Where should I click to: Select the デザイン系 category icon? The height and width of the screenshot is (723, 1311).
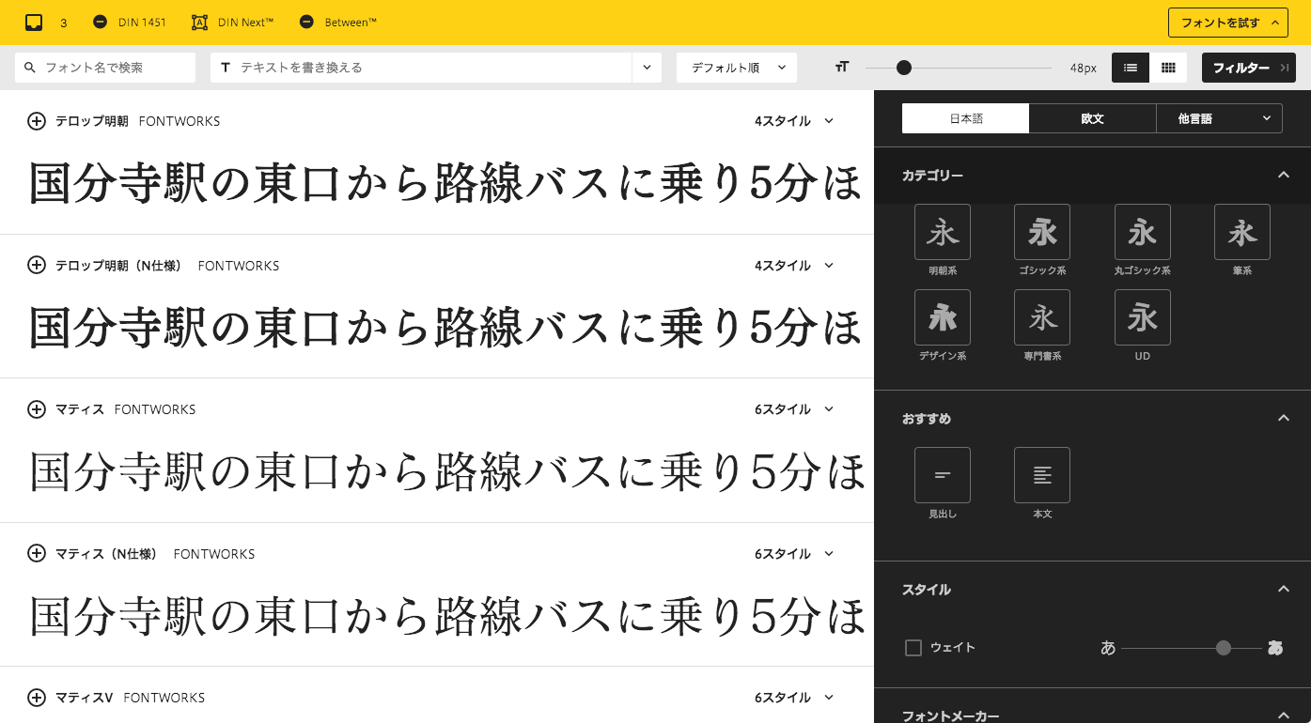pyautogui.click(x=942, y=317)
